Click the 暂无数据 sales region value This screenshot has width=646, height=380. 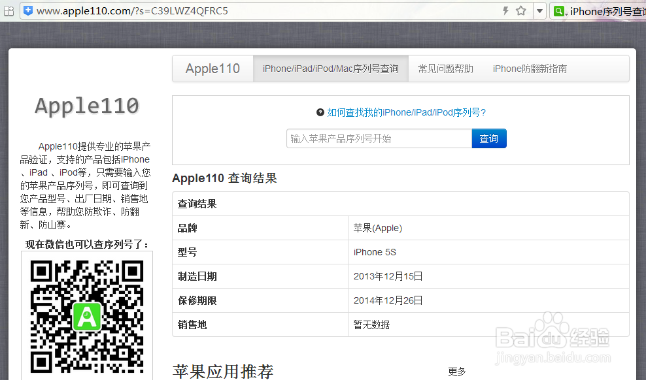tap(371, 325)
